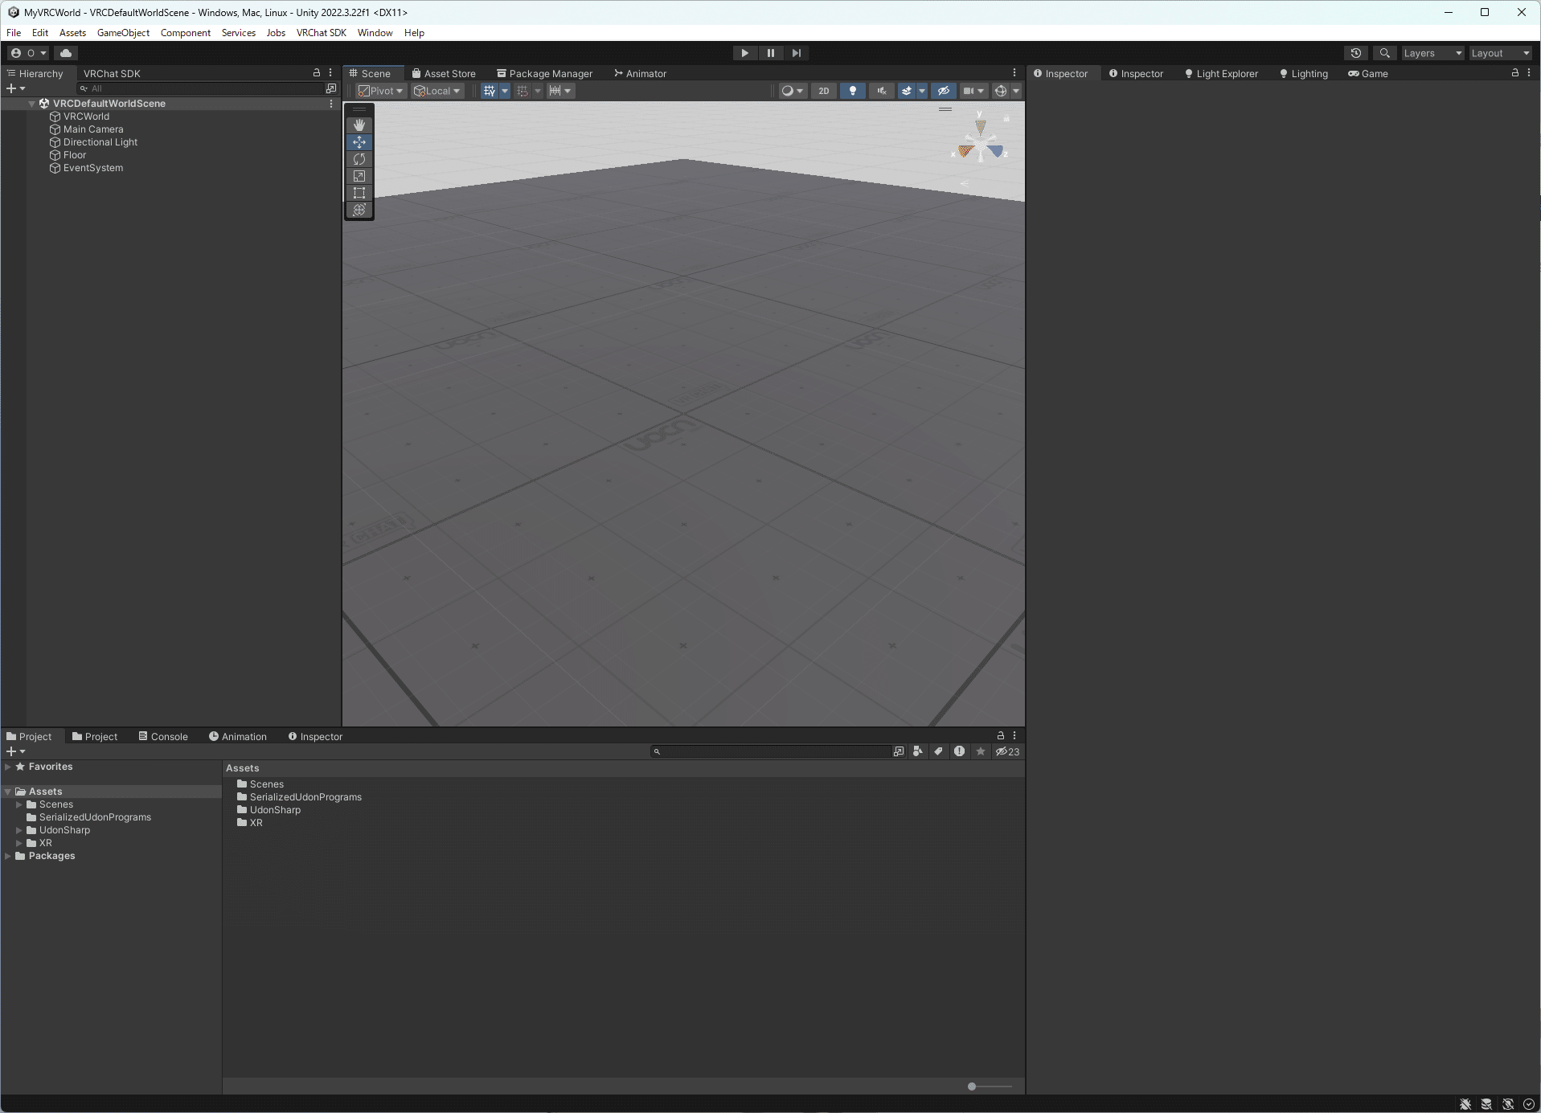Screen dimensions: 1541x1113
Task: Open the Undo History button
Action: [x=1356, y=53]
